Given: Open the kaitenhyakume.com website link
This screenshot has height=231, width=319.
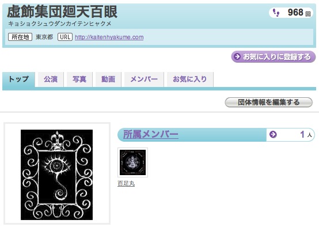Looking at the screenshot, I should (109, 37).
